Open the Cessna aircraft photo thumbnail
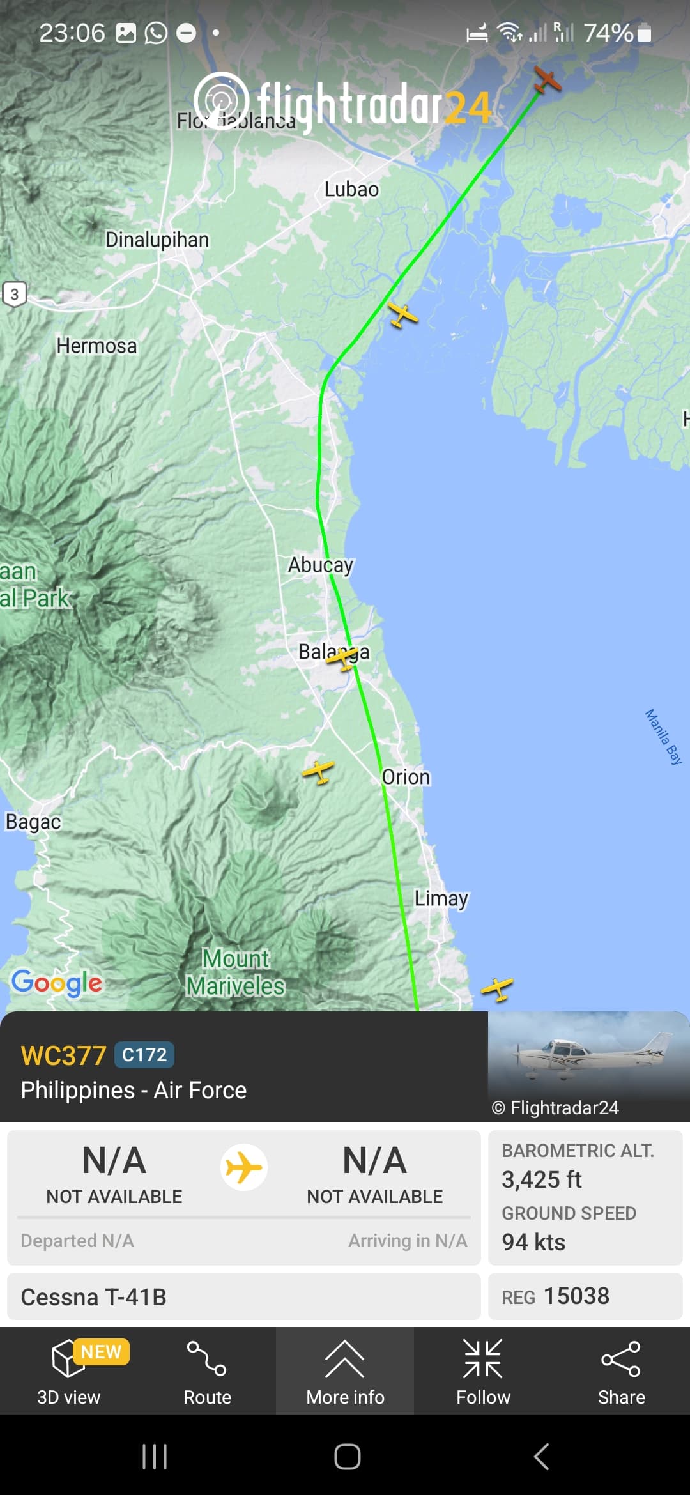The width and height of the screenshot is (690, 1495). 588,1066
